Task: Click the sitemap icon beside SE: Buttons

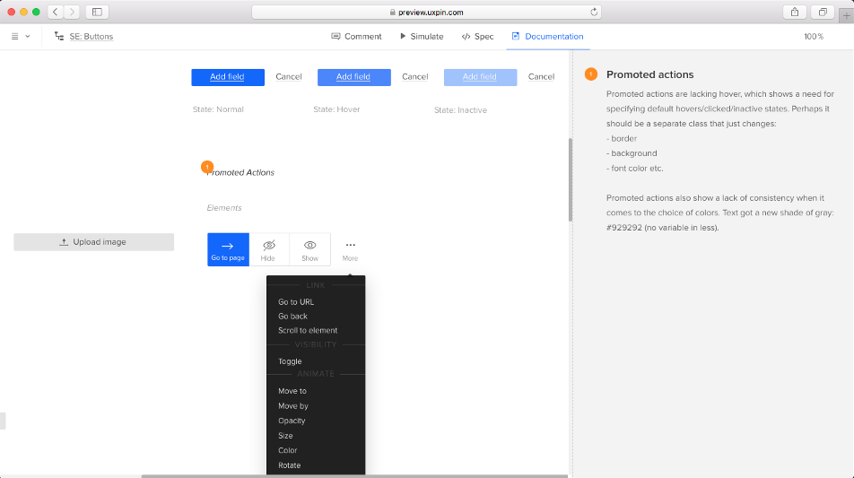Action: click(59, 36)
